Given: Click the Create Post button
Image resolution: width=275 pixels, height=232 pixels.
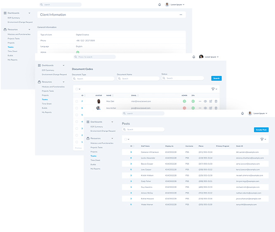Looking at the screenshot, I should coord(261,129).
